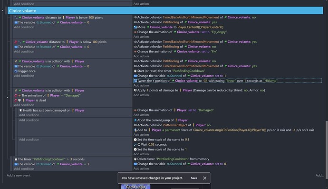The height and width of the screenshot is (189, 328).
Task: Click Add action below the HitJump tween action
Action: pyautogui.click(x=141, y=86)
